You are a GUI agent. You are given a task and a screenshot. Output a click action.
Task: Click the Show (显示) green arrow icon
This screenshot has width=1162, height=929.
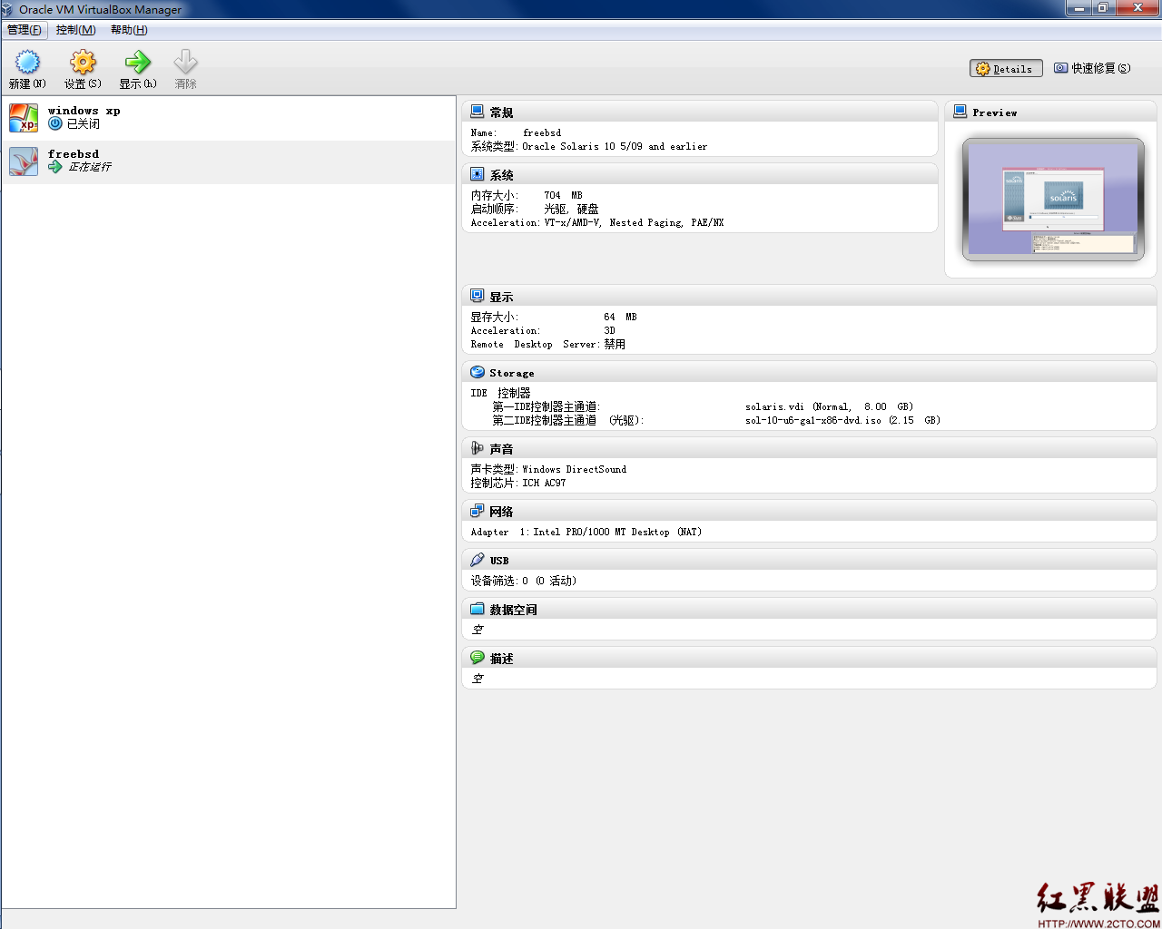[138, 62]
